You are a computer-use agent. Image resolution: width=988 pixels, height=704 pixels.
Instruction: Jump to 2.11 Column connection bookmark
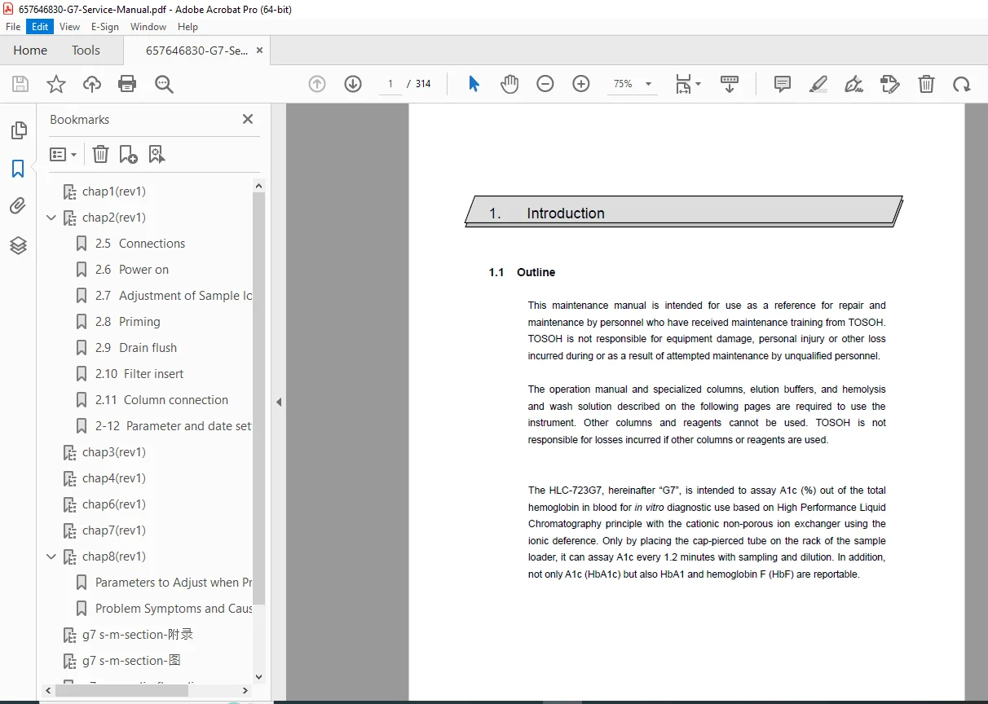point(161,400)
